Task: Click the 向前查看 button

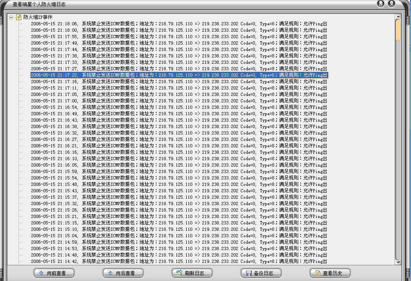Action: (x=54, y=273)
